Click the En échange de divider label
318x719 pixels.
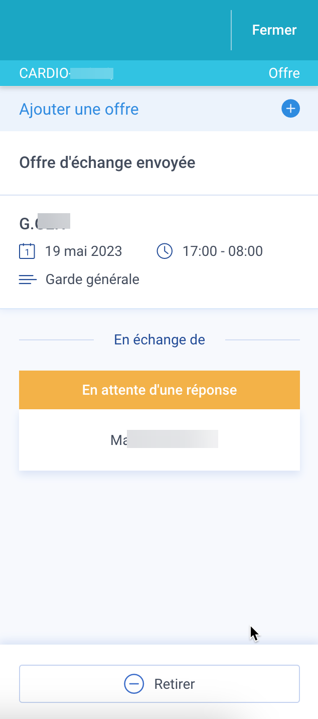click(x=160, y=340)
